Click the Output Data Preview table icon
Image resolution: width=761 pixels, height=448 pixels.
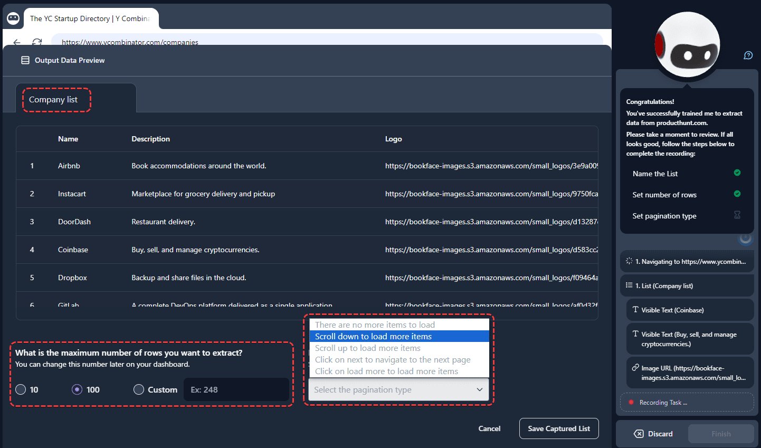click(x=25, y=60)
